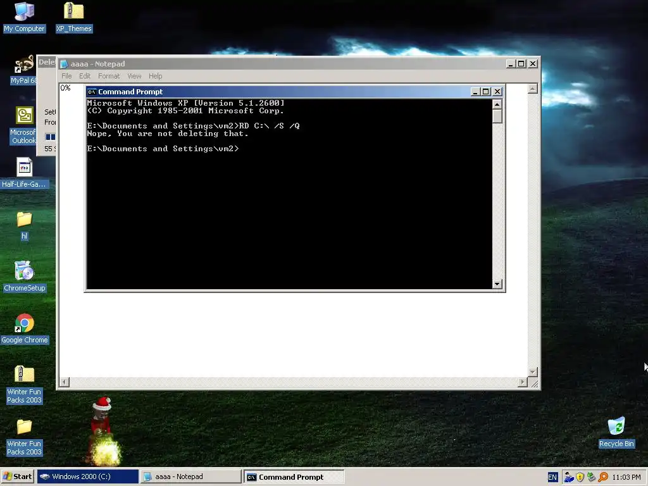
Task: Select the Winter Fun Packs 2003 zip icon
Action: point(24,384)
